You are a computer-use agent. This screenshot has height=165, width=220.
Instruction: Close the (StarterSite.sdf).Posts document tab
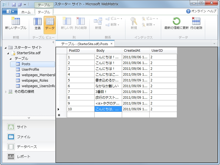[111, 44]
